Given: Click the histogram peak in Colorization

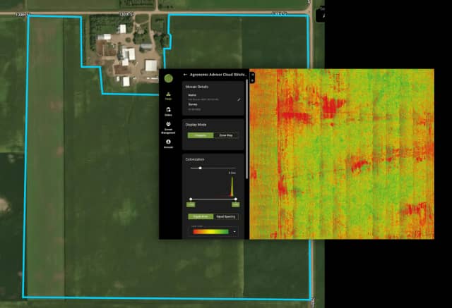Looking at the screenshot, I should (x=232, y=186).
